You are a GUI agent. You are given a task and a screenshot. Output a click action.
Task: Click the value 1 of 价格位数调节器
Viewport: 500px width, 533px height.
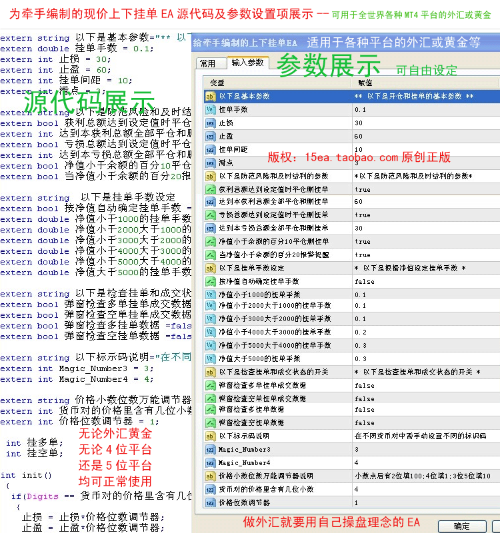click(356, 502)
